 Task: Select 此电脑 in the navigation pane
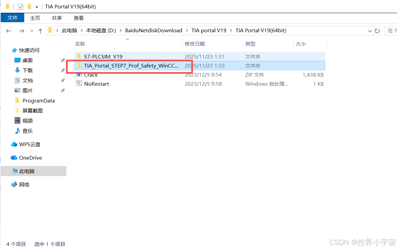point(33,171)
